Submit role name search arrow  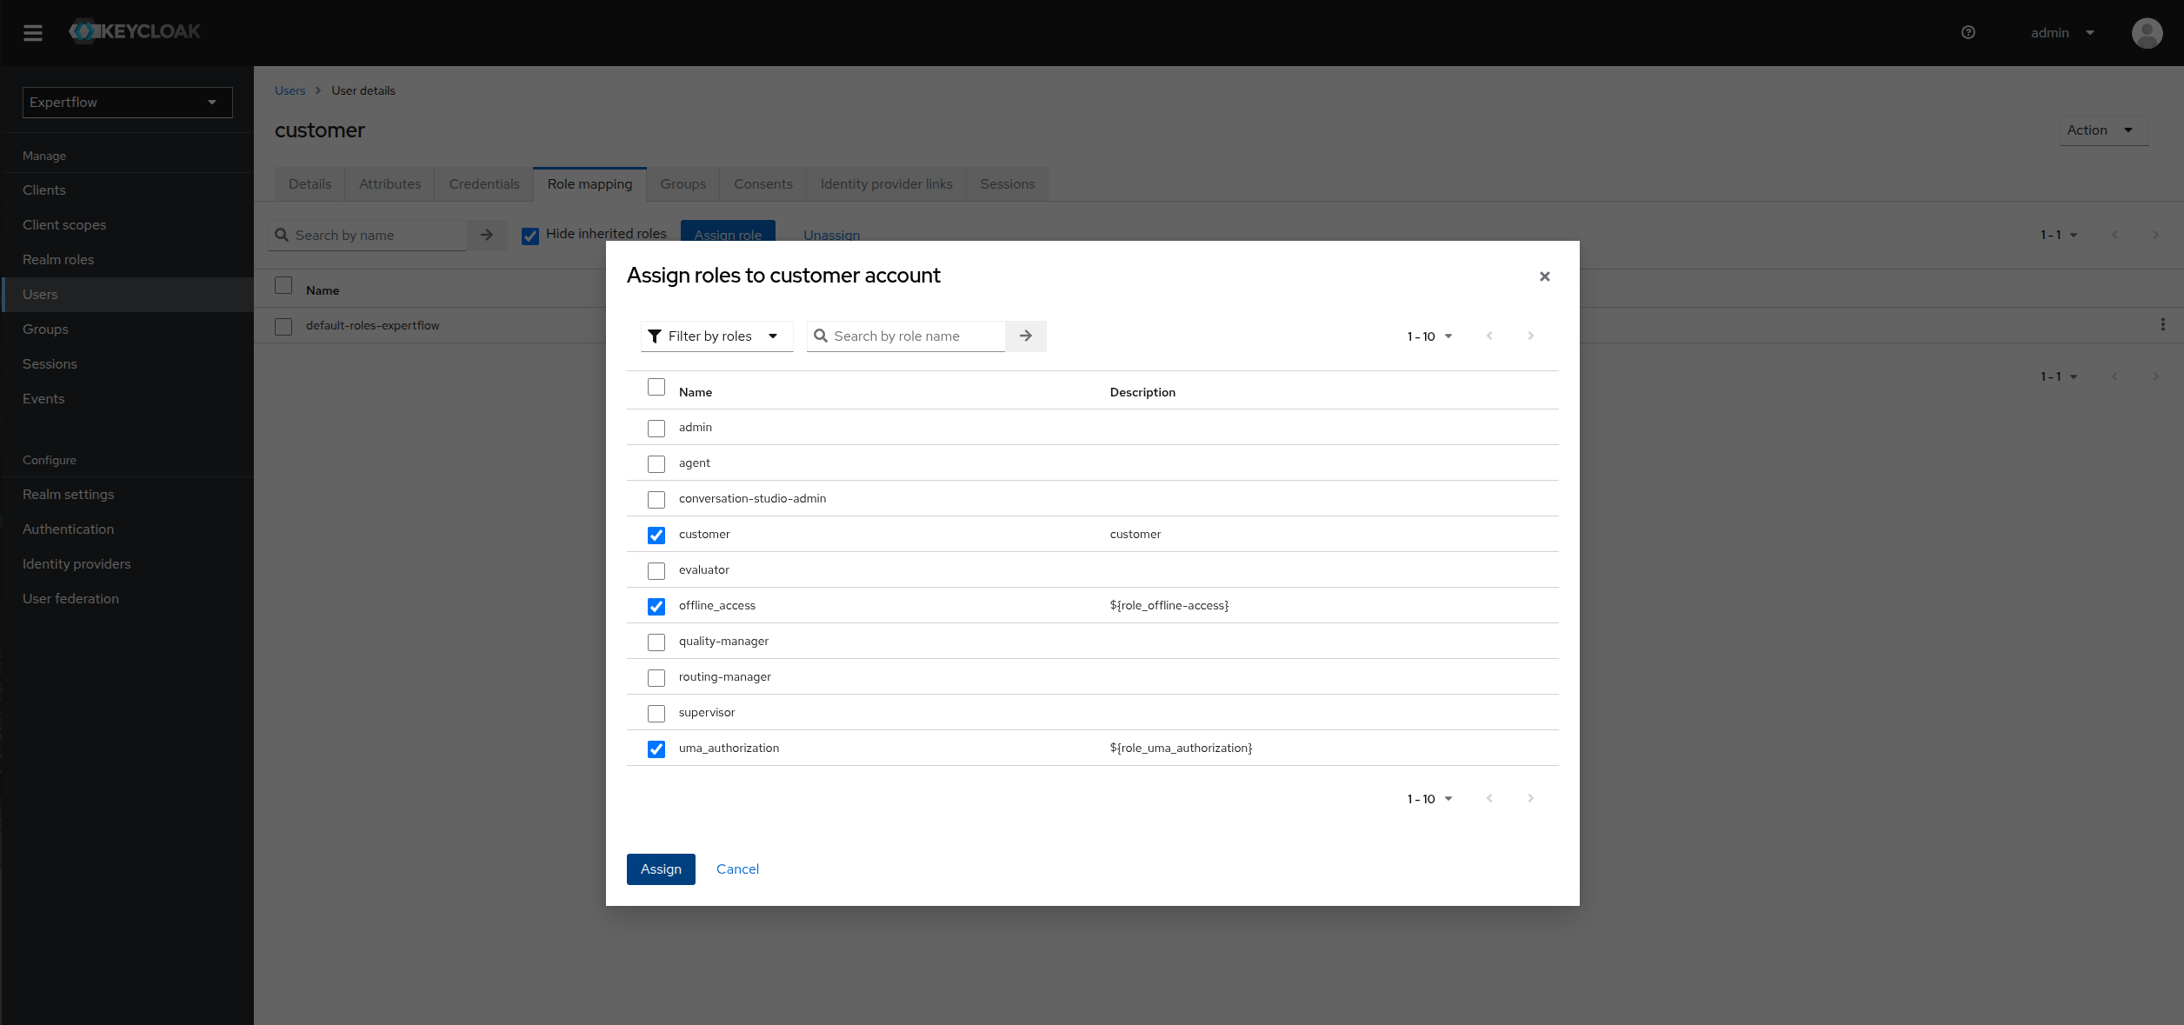point(1026,336)
